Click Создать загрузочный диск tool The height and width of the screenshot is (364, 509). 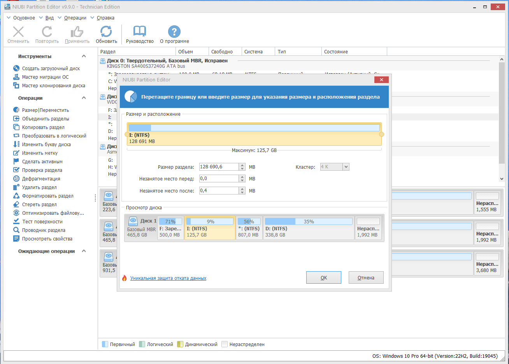coord(51,69)
